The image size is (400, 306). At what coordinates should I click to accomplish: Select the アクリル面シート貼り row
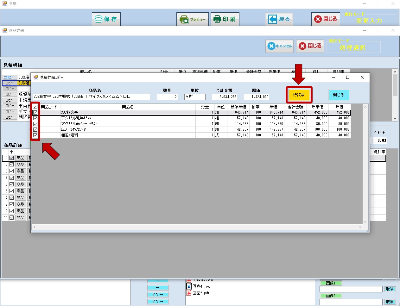[127, 124]
